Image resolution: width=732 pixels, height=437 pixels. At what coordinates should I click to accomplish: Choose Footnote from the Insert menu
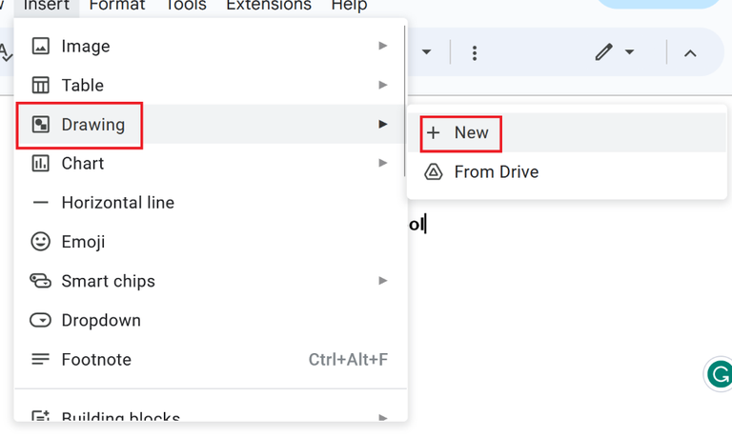[x=96, y=359]
